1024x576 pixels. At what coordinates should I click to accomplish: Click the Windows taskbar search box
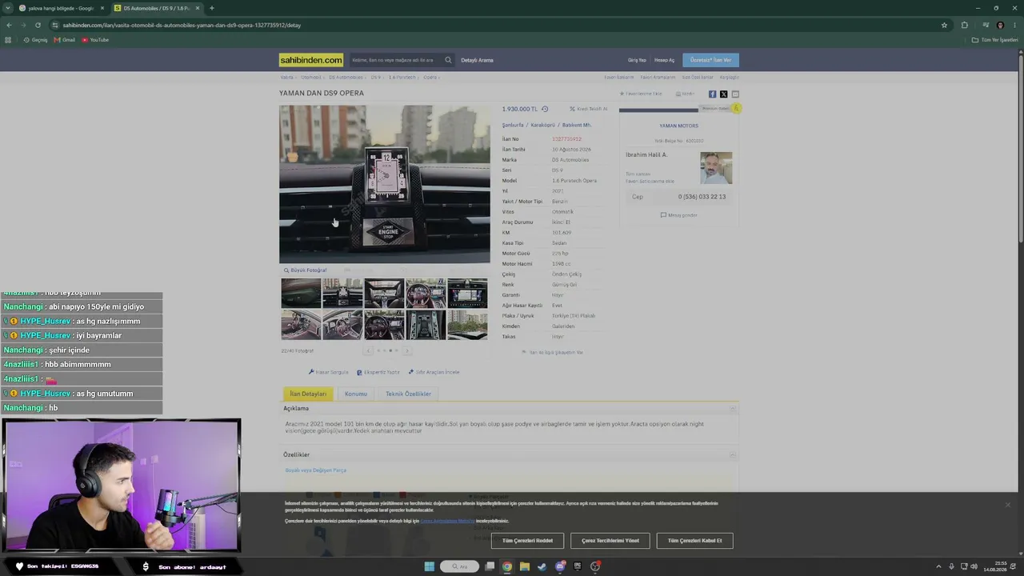(459, 566)
